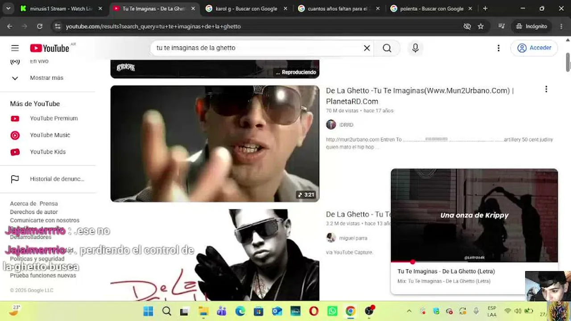Open the Derechos de autor link
571x321 pixels.
pos(34,212)
